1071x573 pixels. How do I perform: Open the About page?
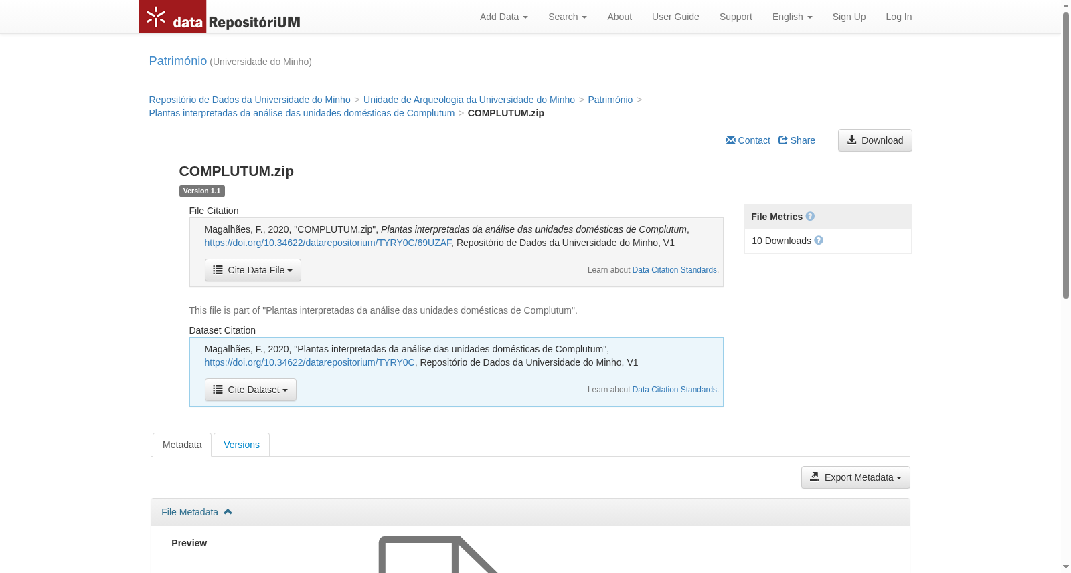(619, 17)
